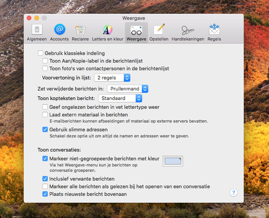
Task: Open the Handtekeningen signature pane
Action: (188, 32)
